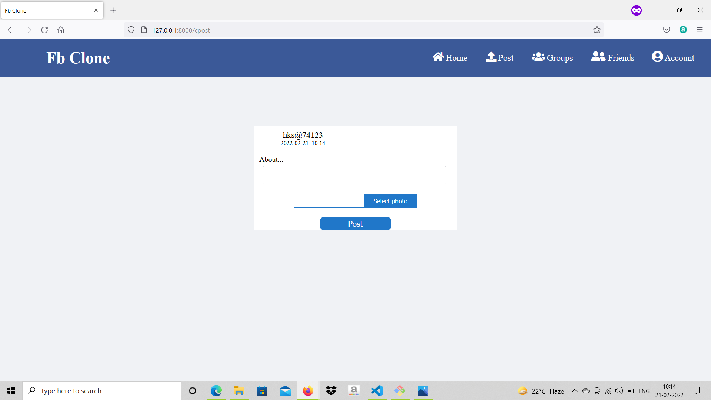The width and height of the screenshot is (711, 400).
Task: Click the address bar URL
Action: (181, 30)
